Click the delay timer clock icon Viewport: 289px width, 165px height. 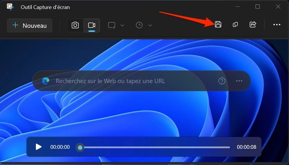[139, 25]
